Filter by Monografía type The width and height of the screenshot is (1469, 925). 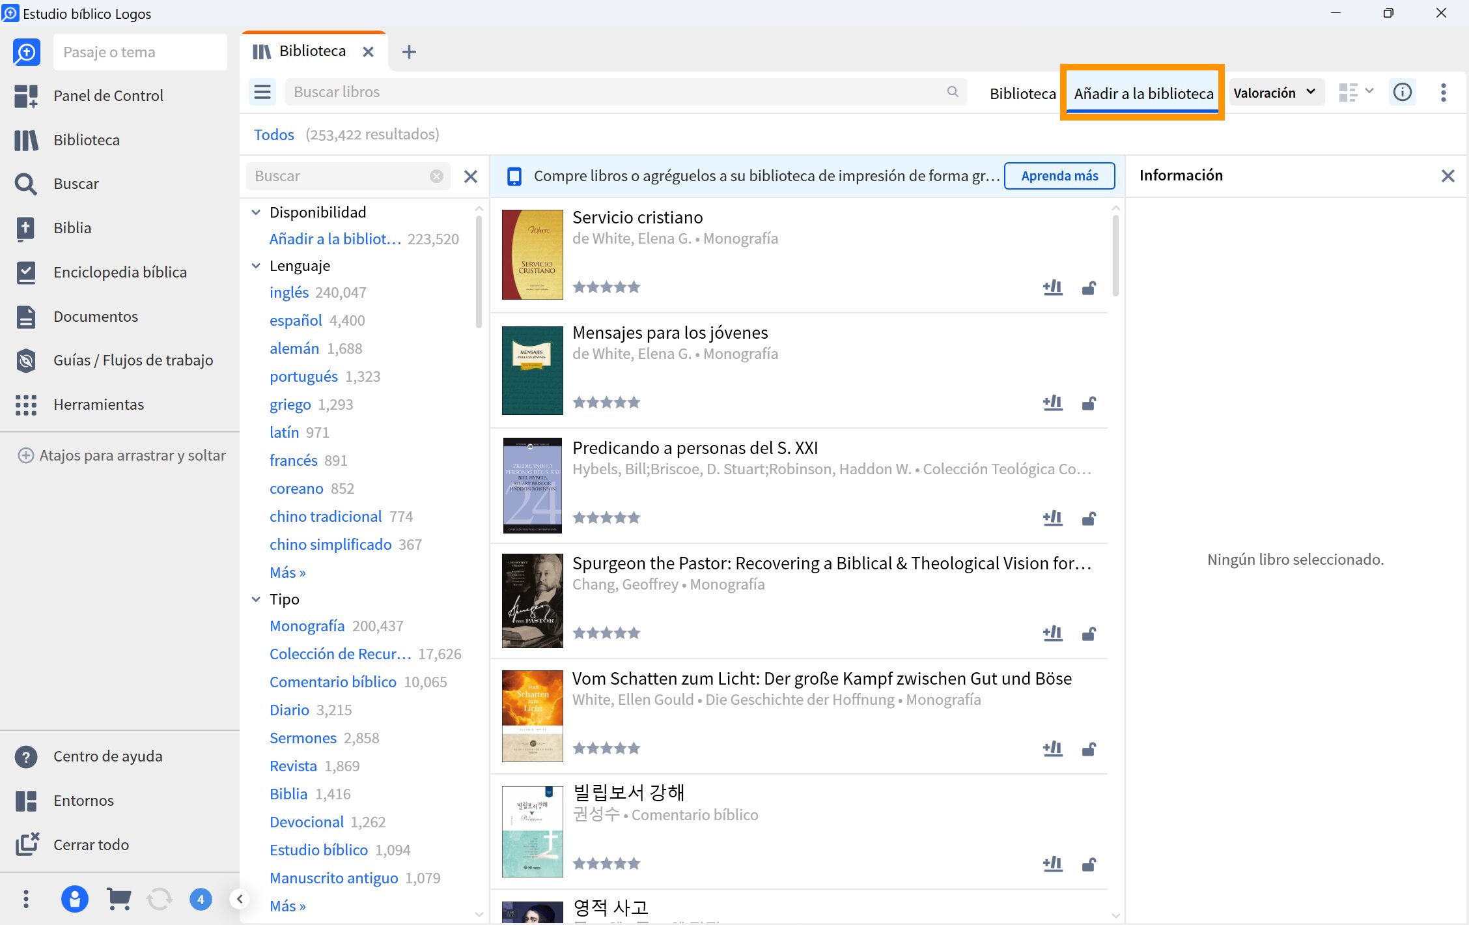(x=307, y=626)
